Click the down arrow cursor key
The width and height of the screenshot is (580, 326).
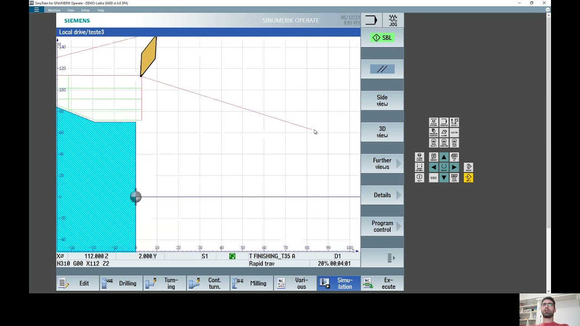click(444, 177)
